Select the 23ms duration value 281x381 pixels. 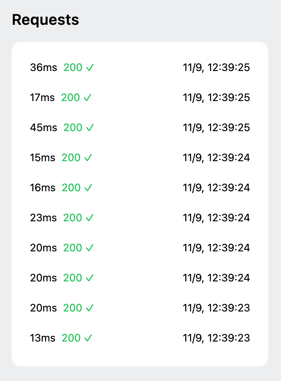pyautogui.click(x=44, y=218)
